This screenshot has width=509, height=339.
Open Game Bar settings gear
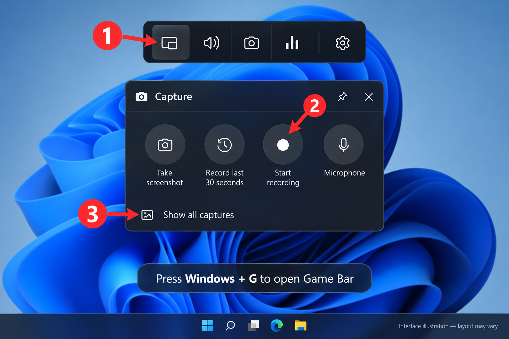point(342,43)
